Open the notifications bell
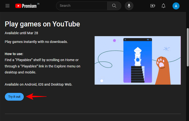 point(163,6)
